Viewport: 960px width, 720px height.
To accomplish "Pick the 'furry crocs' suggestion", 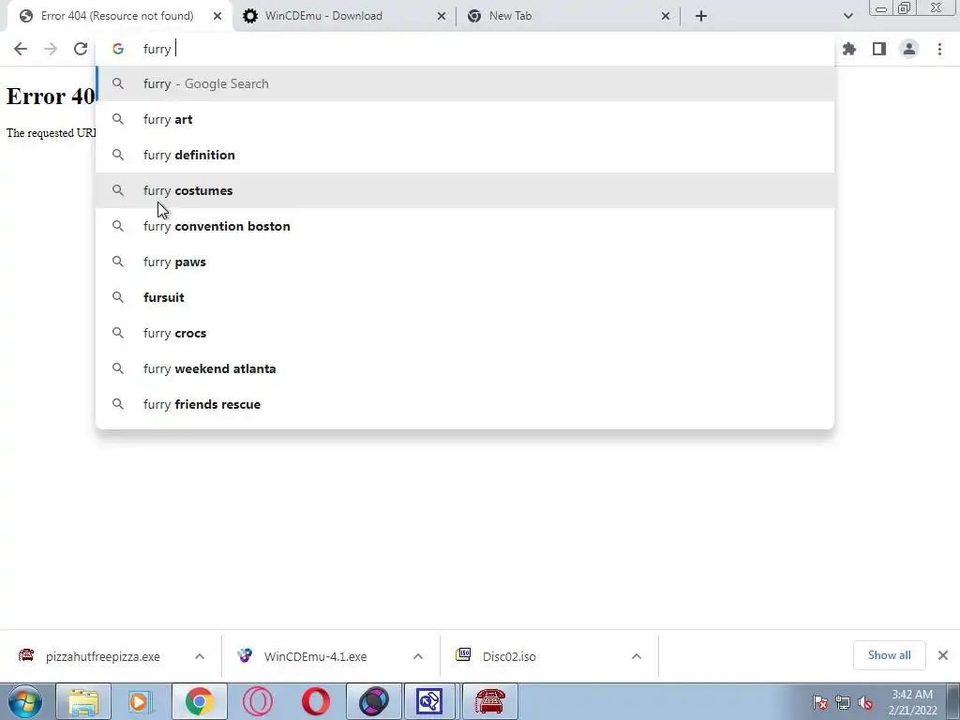I will pos(465,333).
